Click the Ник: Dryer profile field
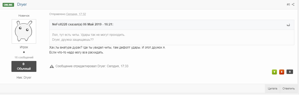 pos(24,78)
